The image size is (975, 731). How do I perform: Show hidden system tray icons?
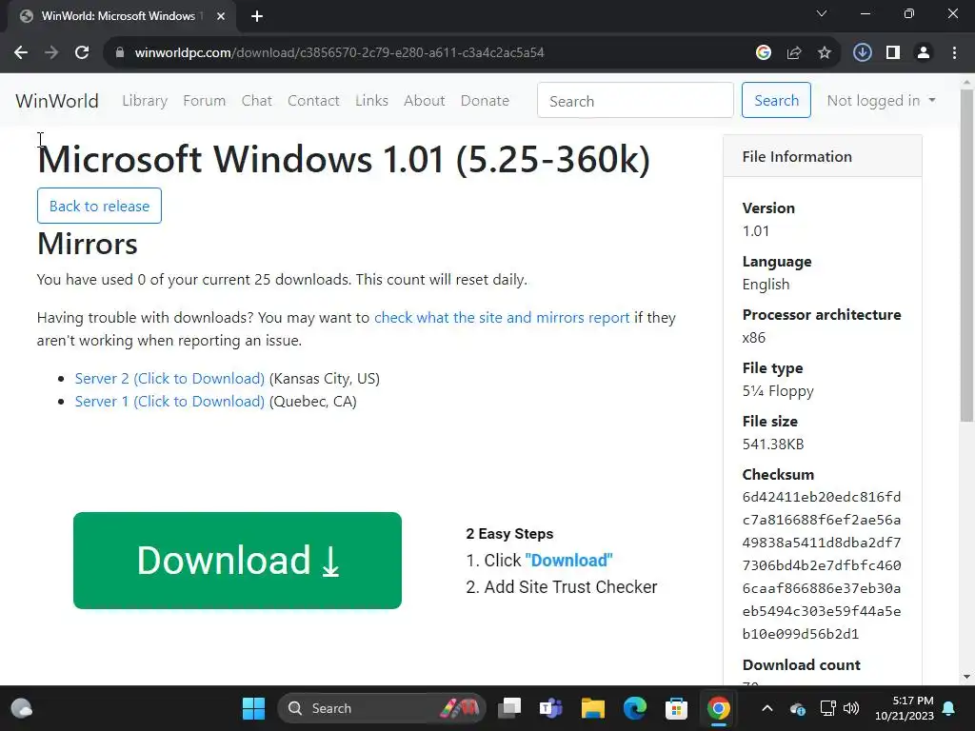(767, 708)
